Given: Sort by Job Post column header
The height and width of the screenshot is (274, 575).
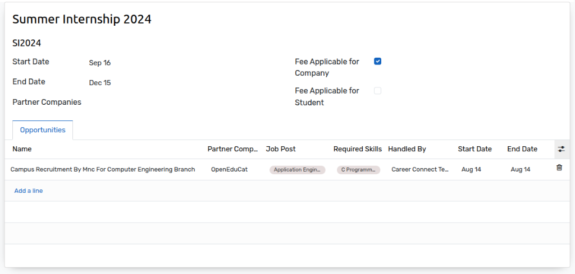Looking at the screenshot, I should 281,149.
